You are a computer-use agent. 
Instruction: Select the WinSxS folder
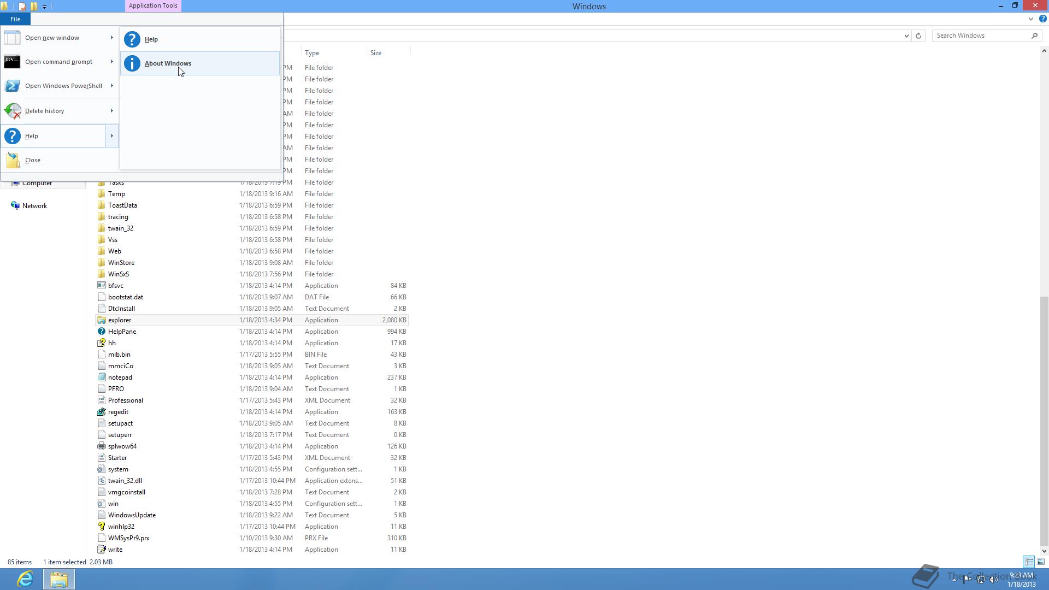pos(118,274)
